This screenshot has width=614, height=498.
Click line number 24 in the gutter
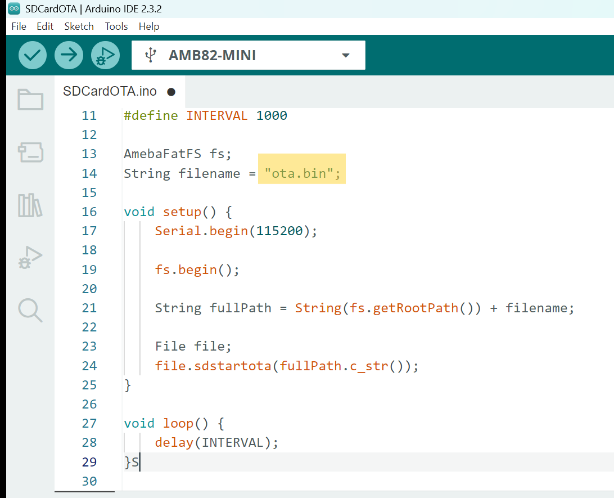[x=89, y=366]
